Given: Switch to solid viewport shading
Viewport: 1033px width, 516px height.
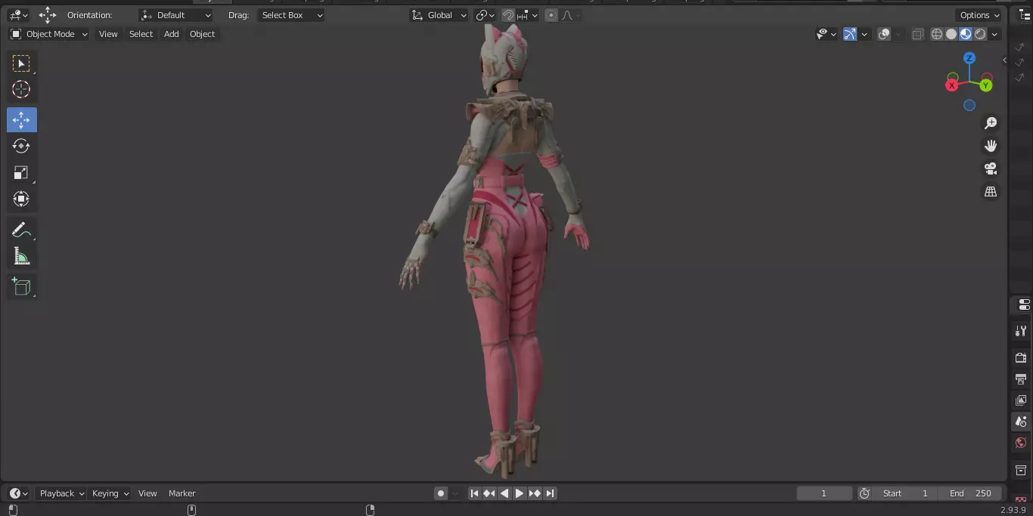Looking at the screenshot, I should point(951,34).
